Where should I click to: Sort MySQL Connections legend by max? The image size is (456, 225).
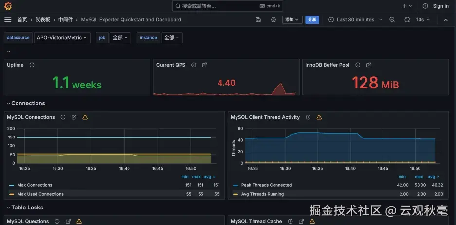196,177
